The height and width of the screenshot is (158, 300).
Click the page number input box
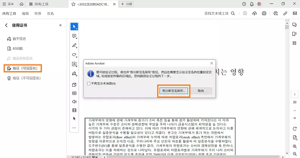(x=294, y=94)
